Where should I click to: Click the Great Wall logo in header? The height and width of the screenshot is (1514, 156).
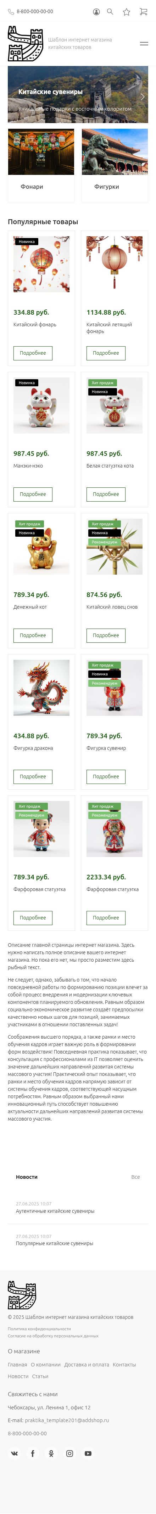[x=26, y=44]
